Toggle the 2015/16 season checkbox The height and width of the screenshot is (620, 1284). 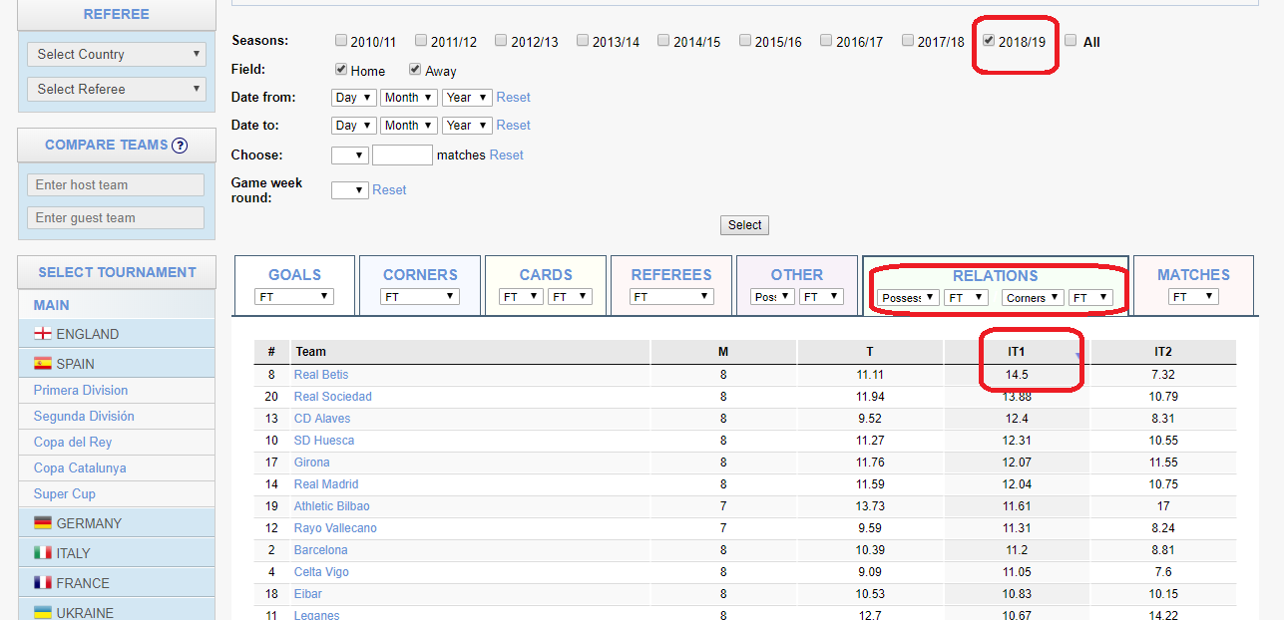click(x=745, y=41)
